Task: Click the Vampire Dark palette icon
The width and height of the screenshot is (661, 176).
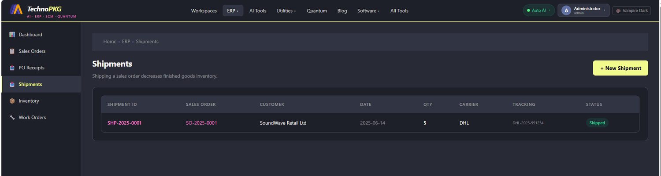Action: 619,11
